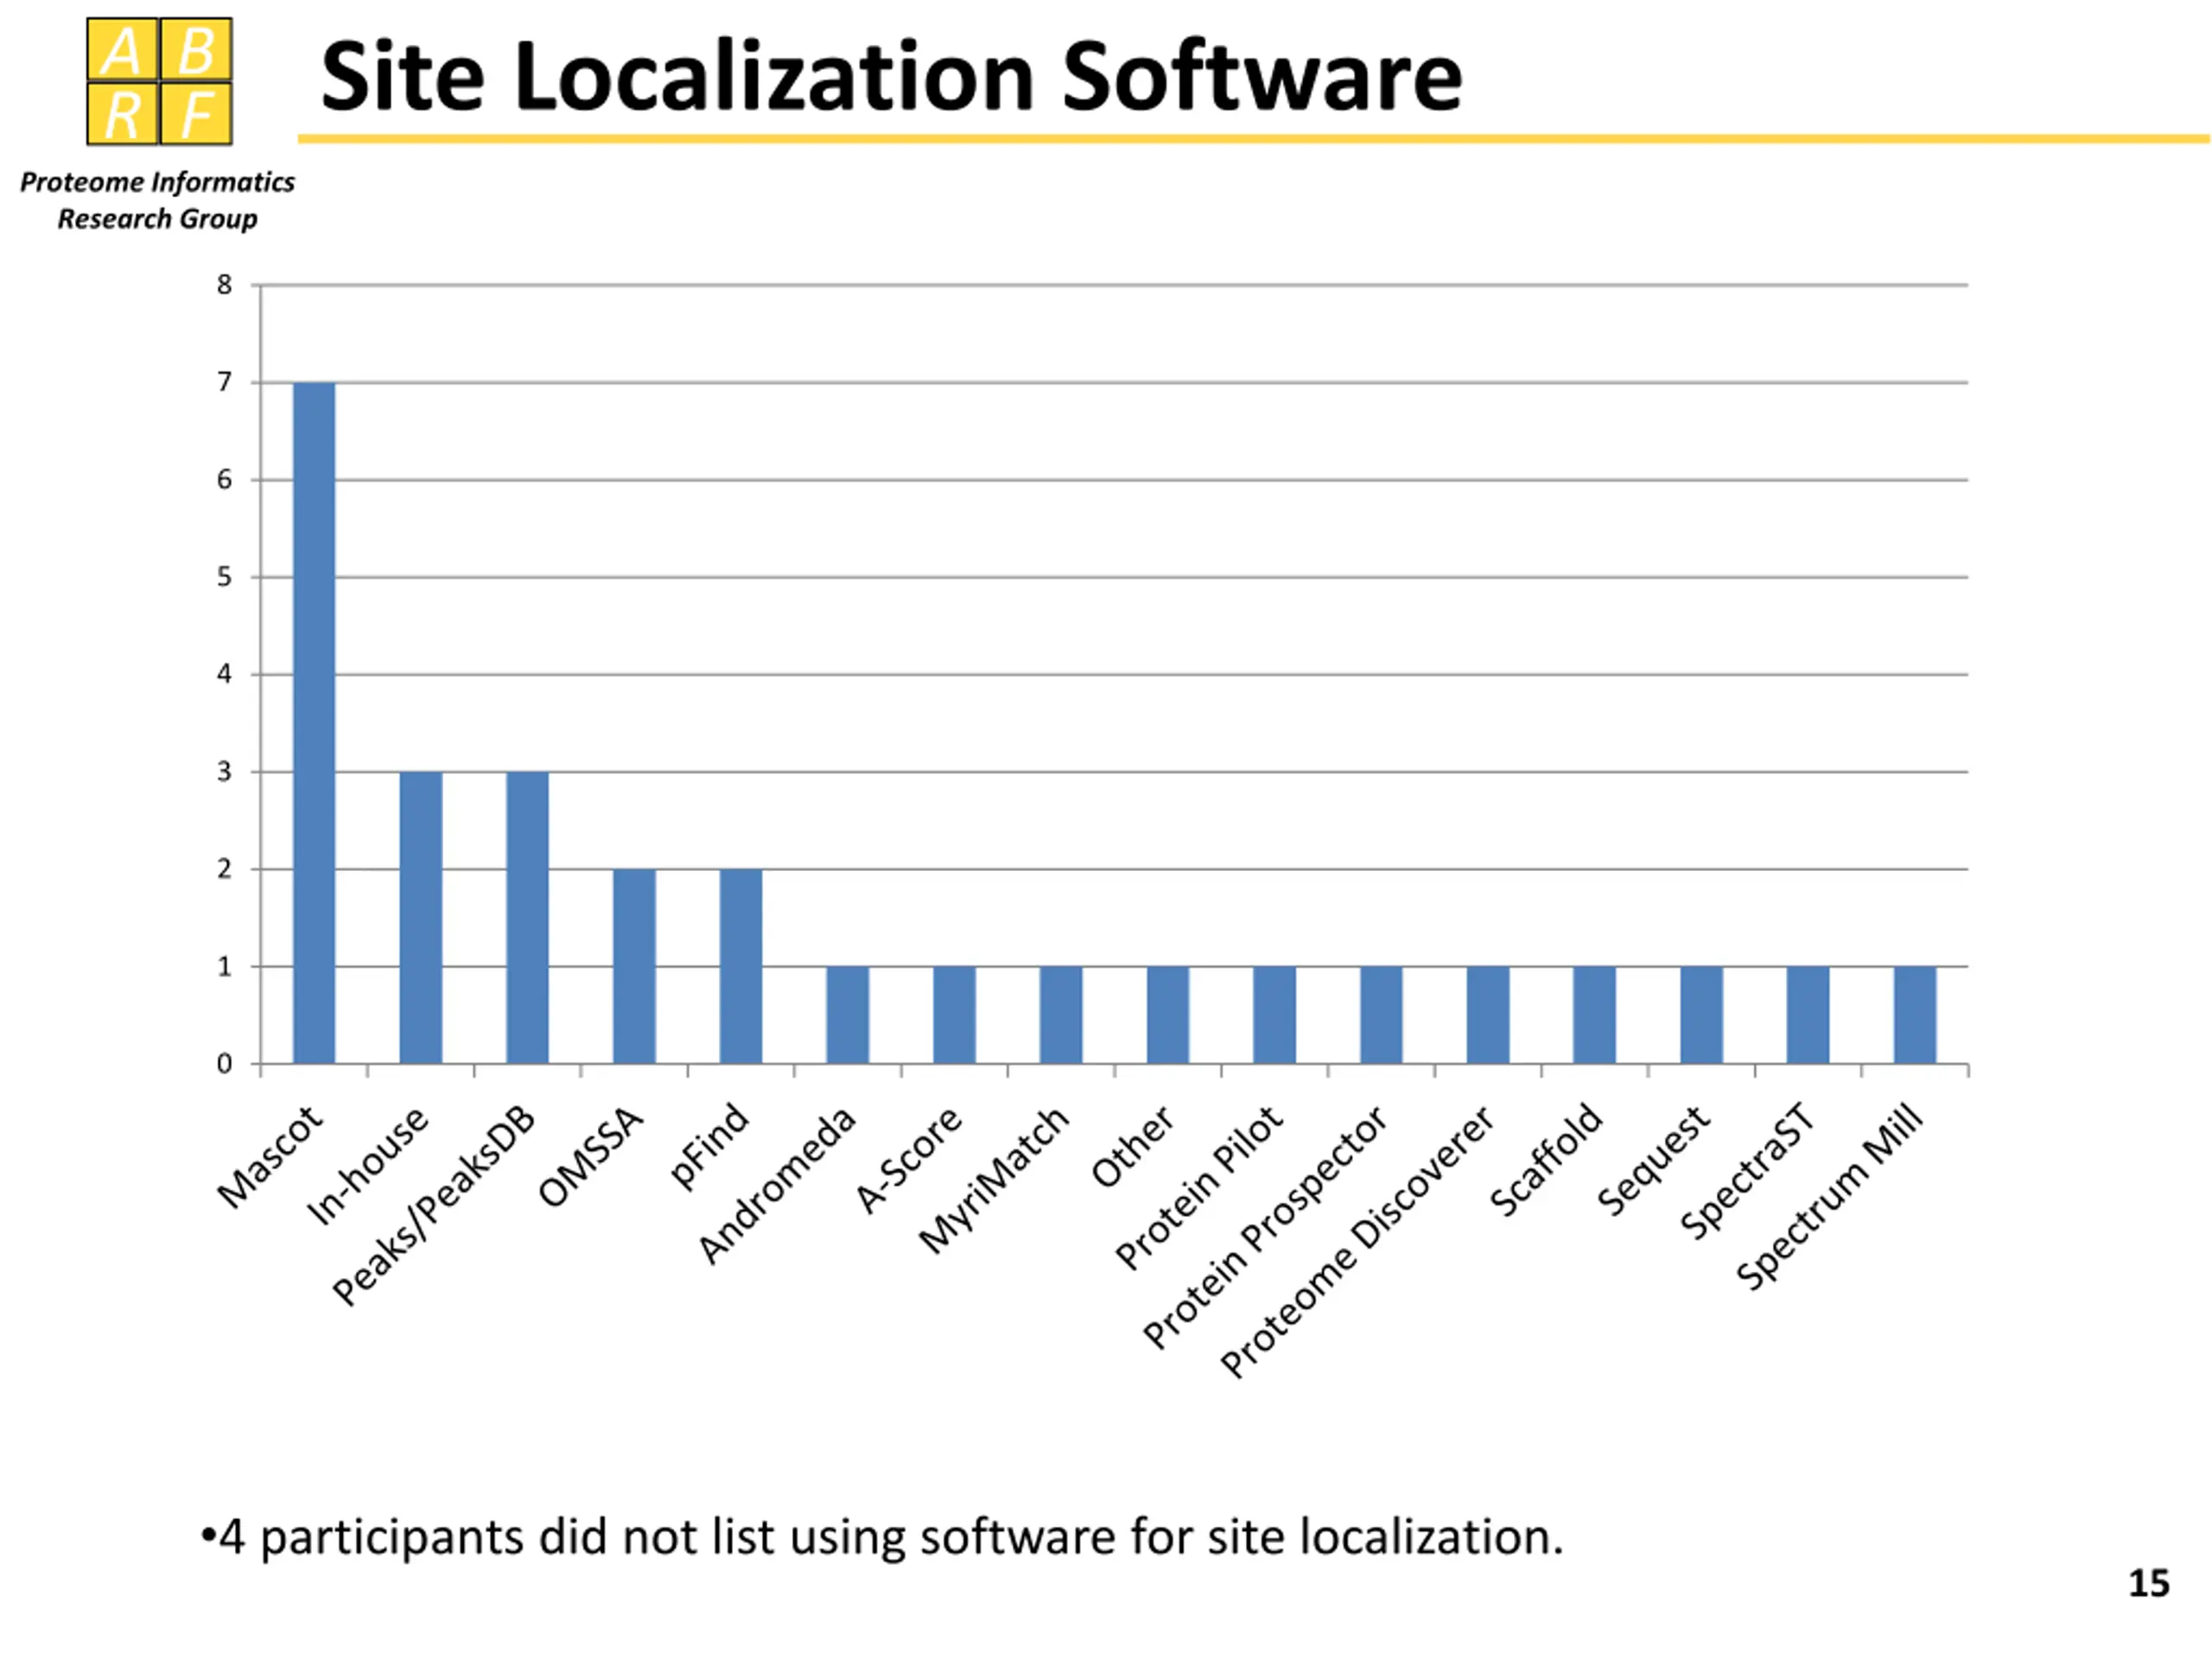Image resolution: width=2212 pixels, height=1659 pixels.
Task: Select the Proteome Discoverer bar
Action: [x=1488, y=1015]
